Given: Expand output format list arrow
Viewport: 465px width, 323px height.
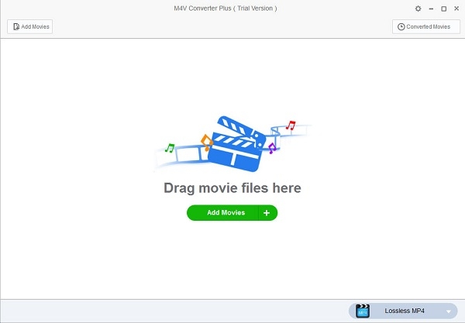Looking at the screenshot, I should click(449, 311).
